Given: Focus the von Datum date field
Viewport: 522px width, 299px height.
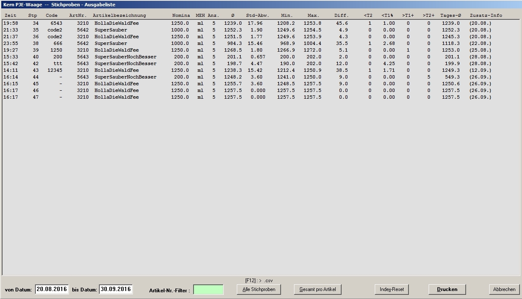Looking at the screenshot, I should coord(52,289).
